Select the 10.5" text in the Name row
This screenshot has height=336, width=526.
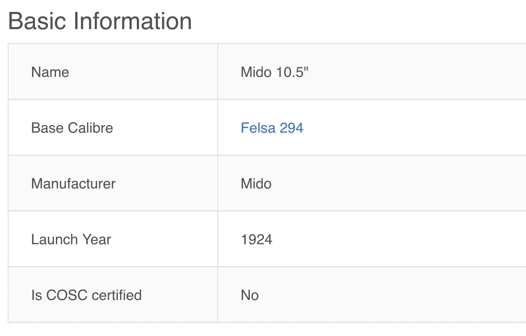point(292,72)
